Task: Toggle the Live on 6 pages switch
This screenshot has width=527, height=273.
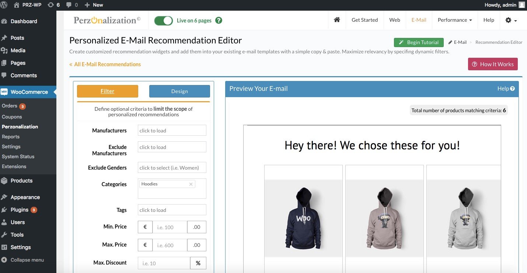Action: [164, 21]
